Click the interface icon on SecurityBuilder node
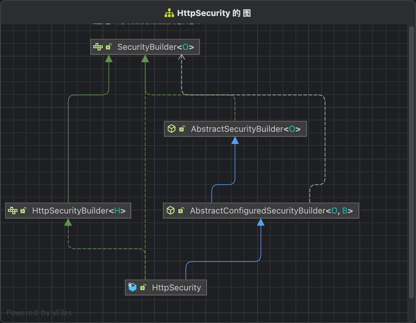The width and height of the screenshot is (416, 323). (98, 47)
